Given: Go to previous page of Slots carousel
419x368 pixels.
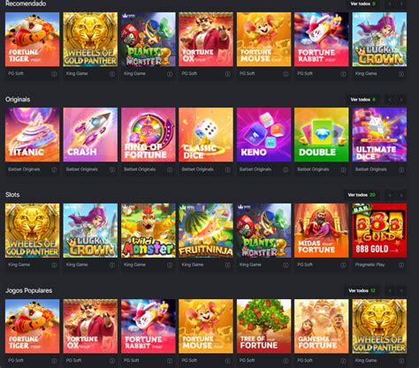Looking at the screenshot, I should tap(390, 195).
